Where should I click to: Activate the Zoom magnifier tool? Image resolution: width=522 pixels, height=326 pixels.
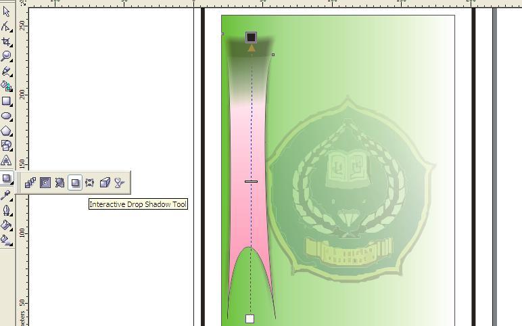(x=6, y=56)
